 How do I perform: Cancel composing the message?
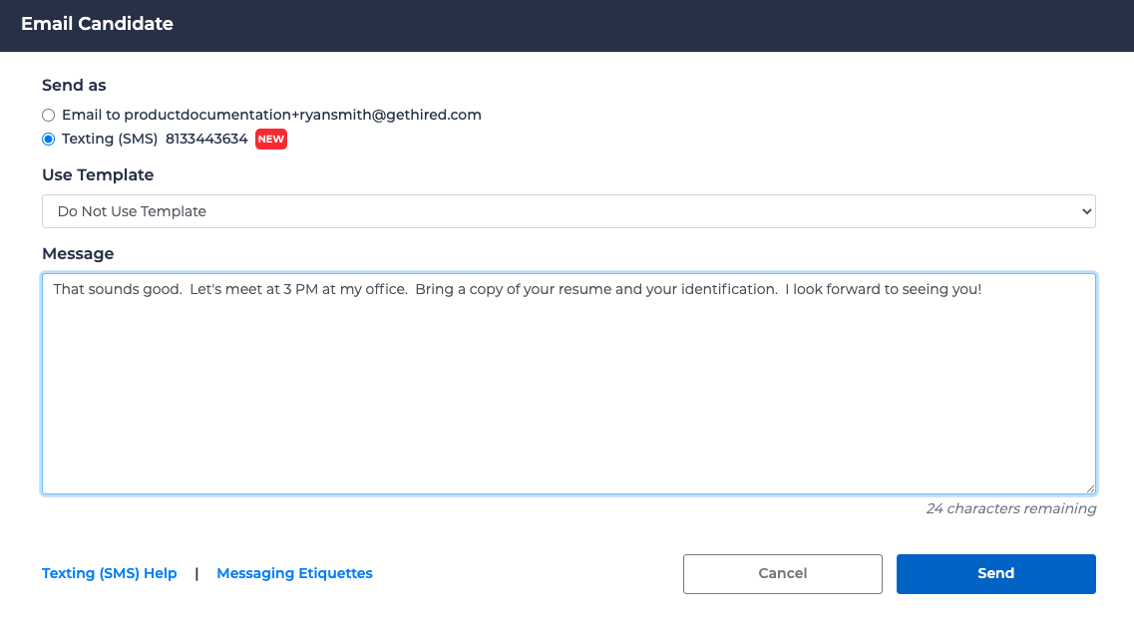pyautogui.click(x=782, y=573)
